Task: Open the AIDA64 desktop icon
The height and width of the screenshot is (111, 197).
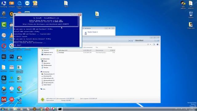Action: pos(4,100)
